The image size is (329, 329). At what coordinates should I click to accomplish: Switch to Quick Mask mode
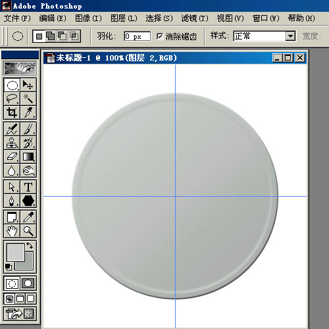(28, 284)
